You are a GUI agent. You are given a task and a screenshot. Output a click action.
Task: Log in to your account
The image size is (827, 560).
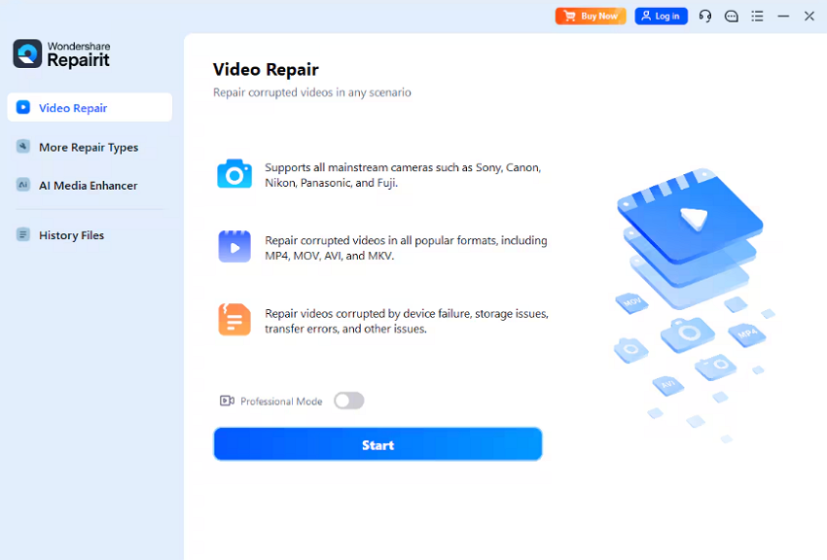click(x=661, y=16)
